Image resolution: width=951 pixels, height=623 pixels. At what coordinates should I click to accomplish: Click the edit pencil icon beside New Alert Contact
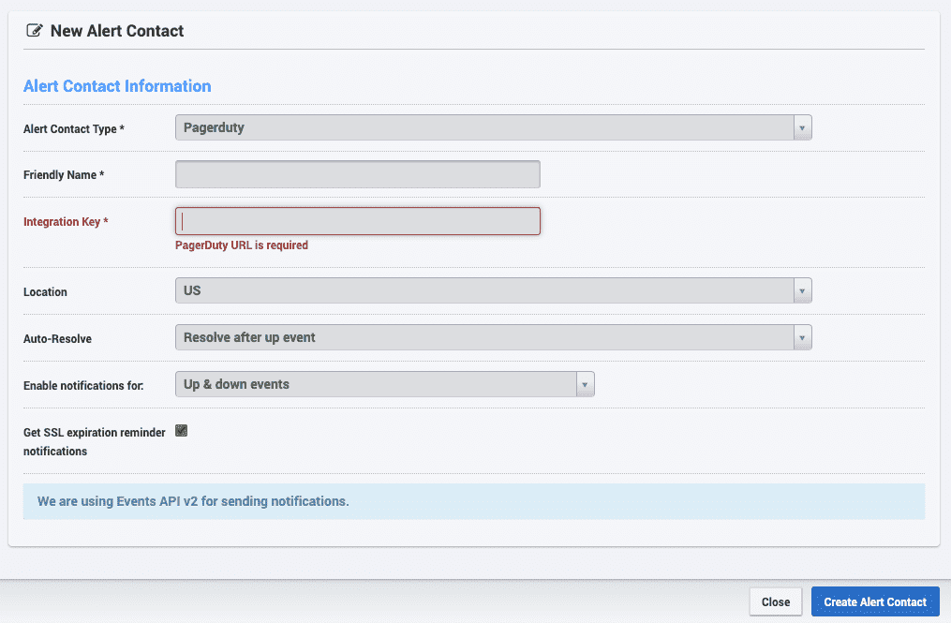click(35, 29)
